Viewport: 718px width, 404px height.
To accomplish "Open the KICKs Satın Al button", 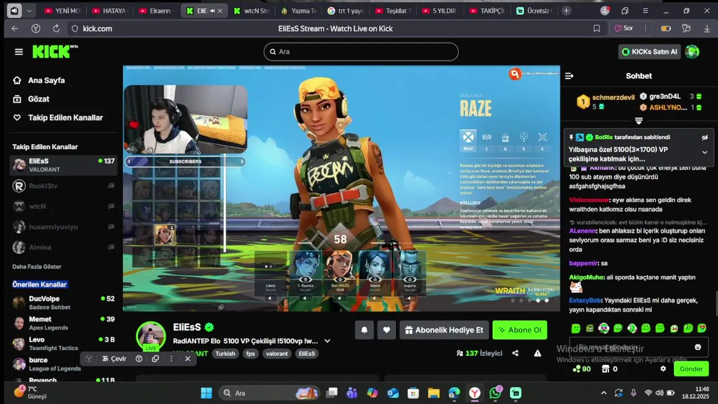I will coord(650,52).
